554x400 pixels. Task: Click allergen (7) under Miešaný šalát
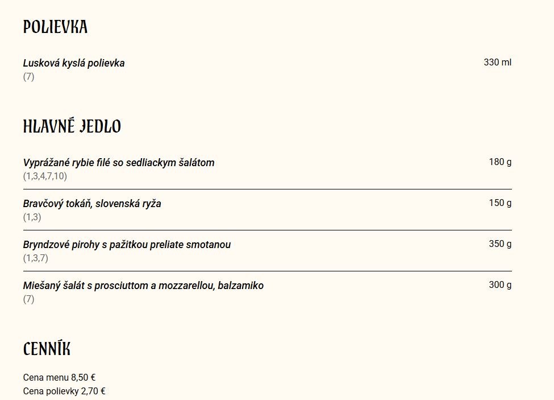(28, 299)
